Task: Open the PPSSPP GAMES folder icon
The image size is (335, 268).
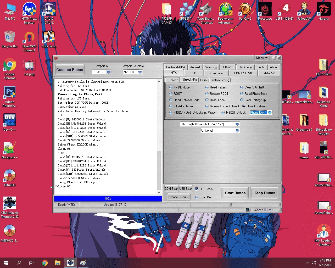Action: pos(167,13)
